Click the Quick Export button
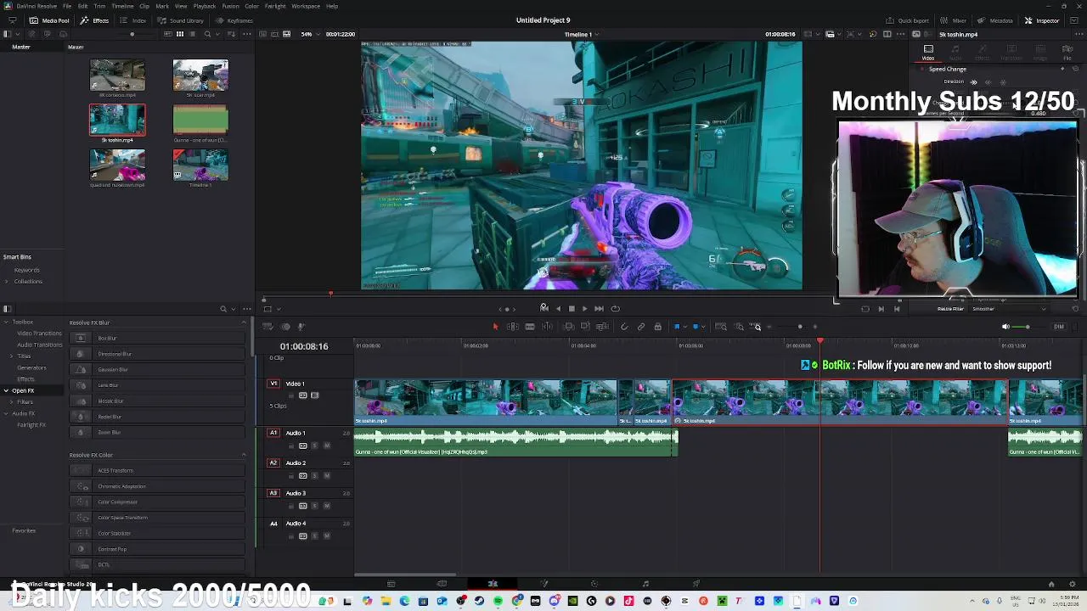The width and height of the screenshot is (1087, 611). (908, 20)
